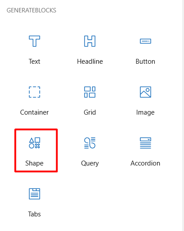Click the GENERATEBLOCKS category heading

tap(31, 10)
